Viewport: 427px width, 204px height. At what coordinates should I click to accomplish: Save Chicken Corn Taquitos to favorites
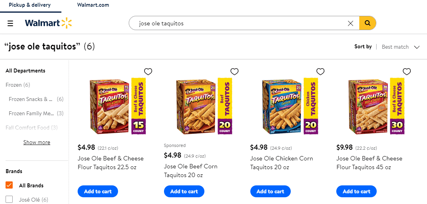[x=320, y=72]
